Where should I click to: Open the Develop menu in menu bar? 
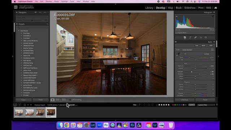(49, 1)
